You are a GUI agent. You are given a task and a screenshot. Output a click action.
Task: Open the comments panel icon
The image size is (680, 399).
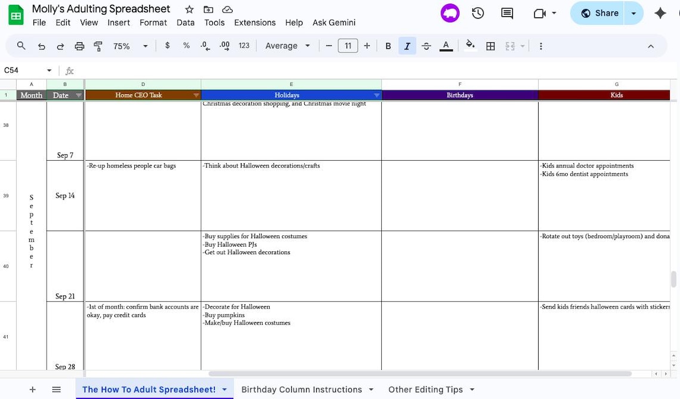506,13
